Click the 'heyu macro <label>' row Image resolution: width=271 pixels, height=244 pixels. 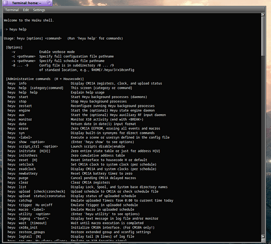(71, 209)
